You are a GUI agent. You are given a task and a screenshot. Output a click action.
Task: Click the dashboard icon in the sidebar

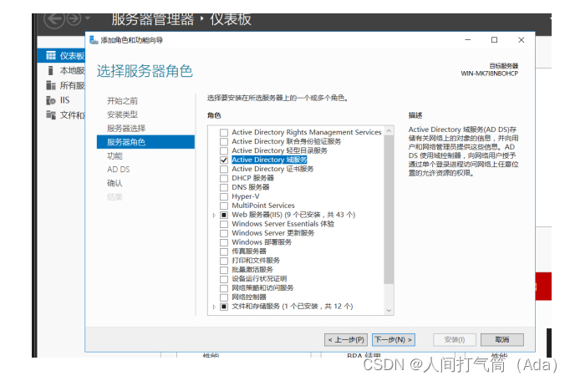click(51, 55)
